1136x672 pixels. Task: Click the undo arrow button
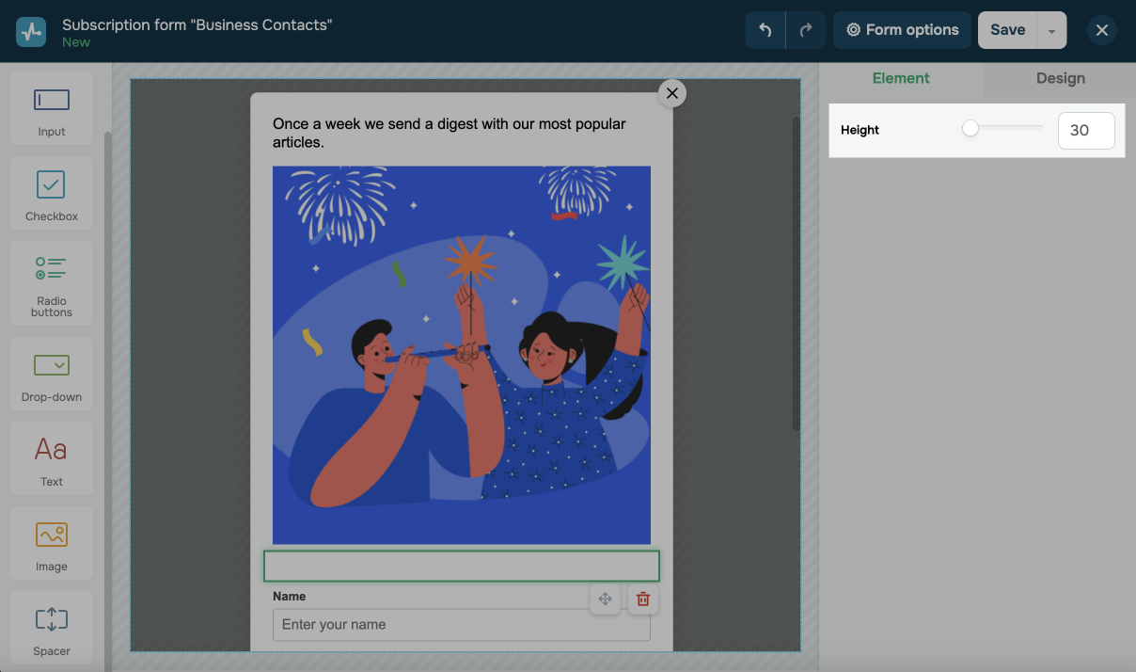click(x=765, y=30)
